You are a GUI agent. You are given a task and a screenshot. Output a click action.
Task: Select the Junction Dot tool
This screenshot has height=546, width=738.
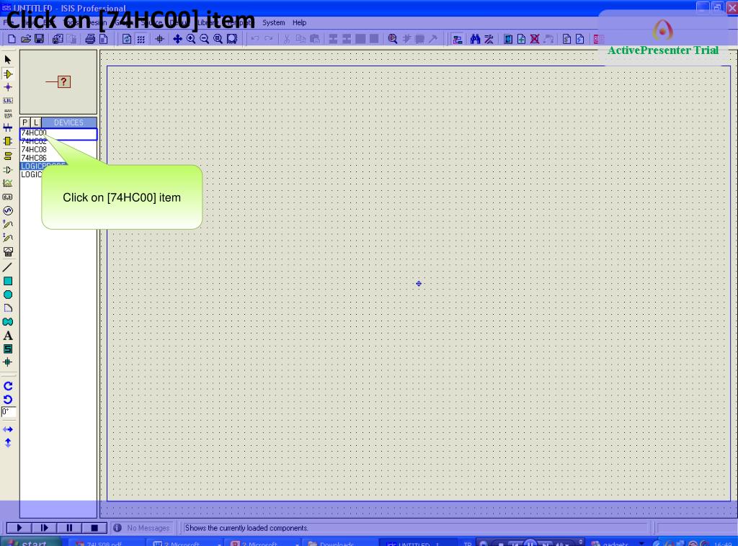8,87
